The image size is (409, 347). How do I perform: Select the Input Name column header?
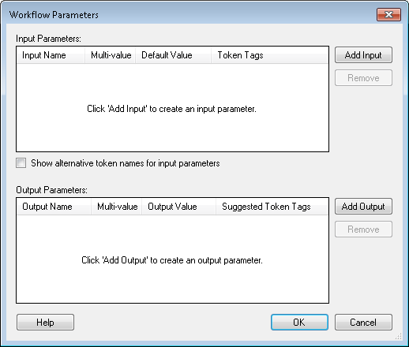point(51,55)
